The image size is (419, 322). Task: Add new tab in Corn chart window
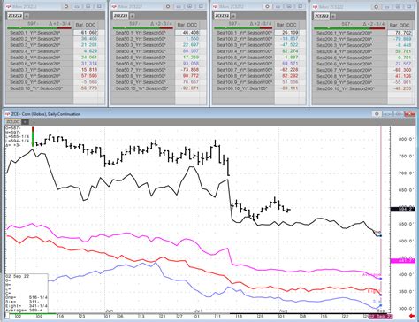(x=26, y=122)
